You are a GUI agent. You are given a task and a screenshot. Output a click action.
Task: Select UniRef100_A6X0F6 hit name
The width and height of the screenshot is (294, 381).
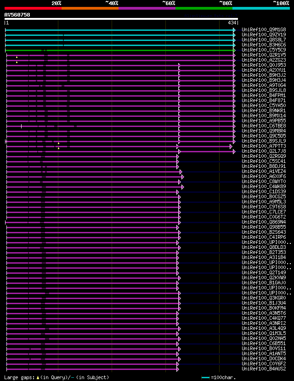click(x=264, y=176)
